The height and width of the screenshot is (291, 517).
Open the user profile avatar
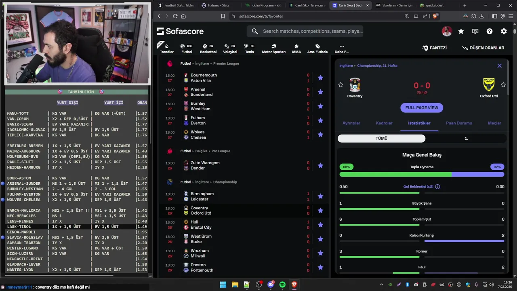tap(447, 31)
